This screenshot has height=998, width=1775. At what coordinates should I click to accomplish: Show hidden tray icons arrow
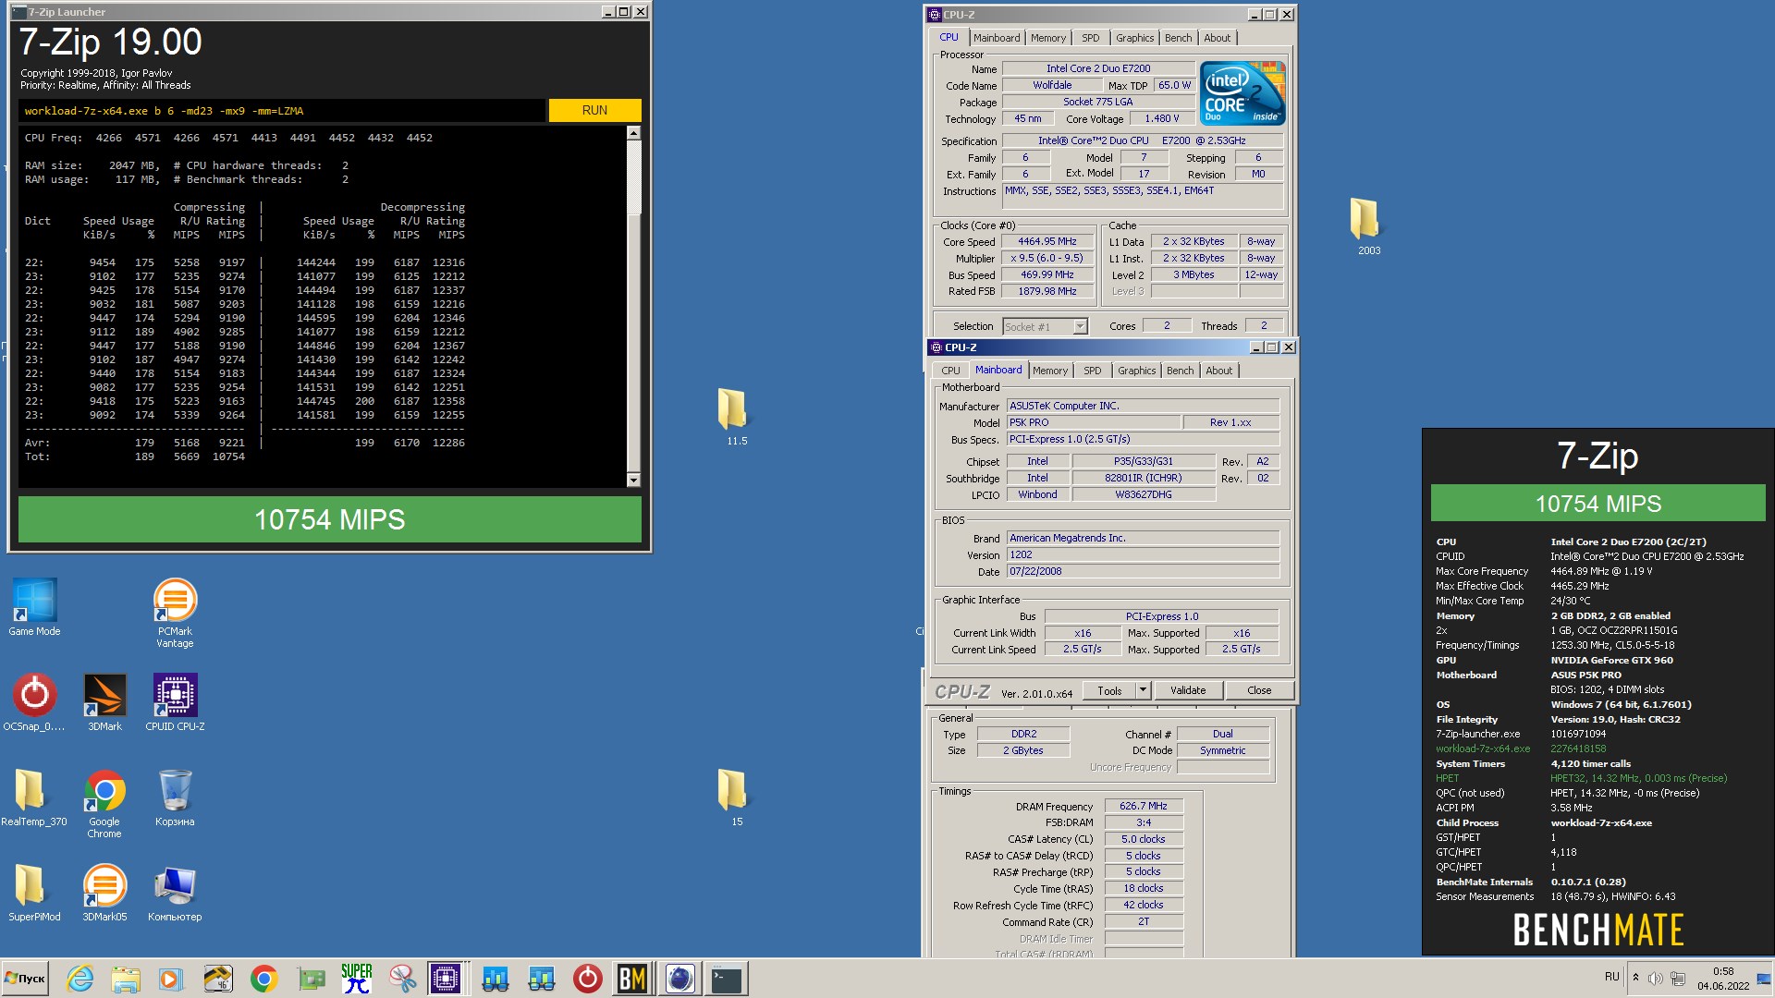click(x=1635, y=978)
